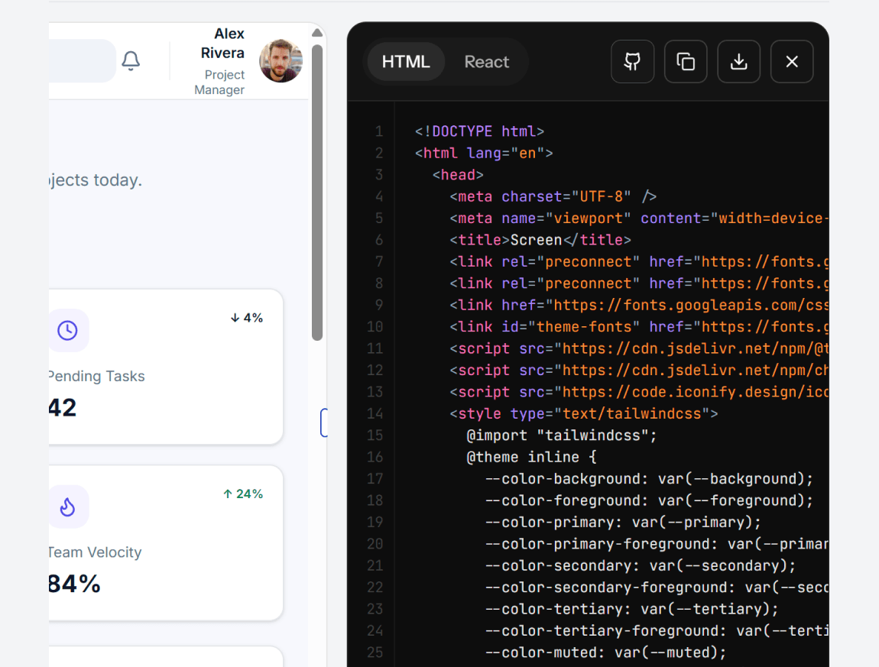Viewport: 879px width, 667px height.
Task: Click the --color-primary: var(--primary) line
Action: tap(623, 523)
